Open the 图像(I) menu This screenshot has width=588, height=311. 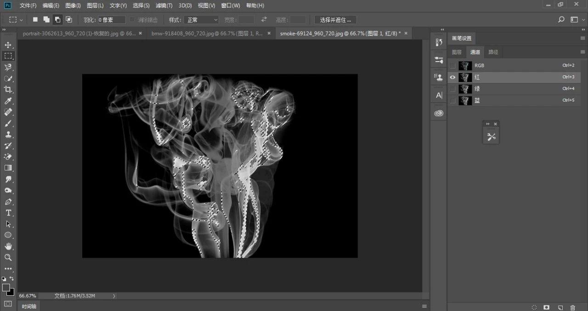(x=73, y=6)
